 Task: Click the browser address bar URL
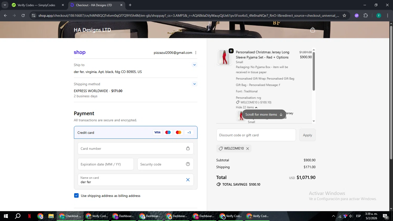point(189,15)
